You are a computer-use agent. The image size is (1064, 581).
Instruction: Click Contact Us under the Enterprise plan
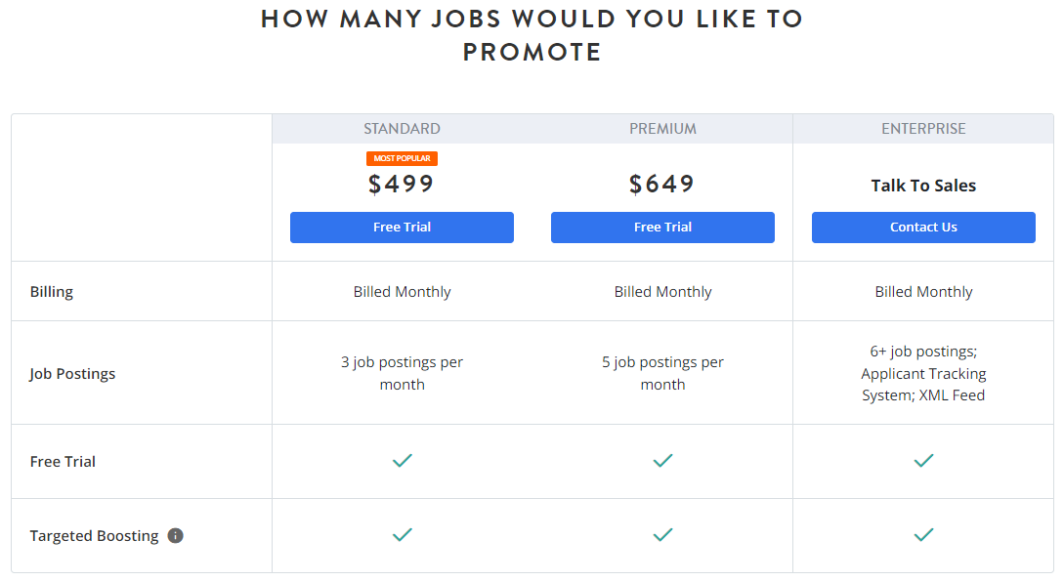(923, 227)
